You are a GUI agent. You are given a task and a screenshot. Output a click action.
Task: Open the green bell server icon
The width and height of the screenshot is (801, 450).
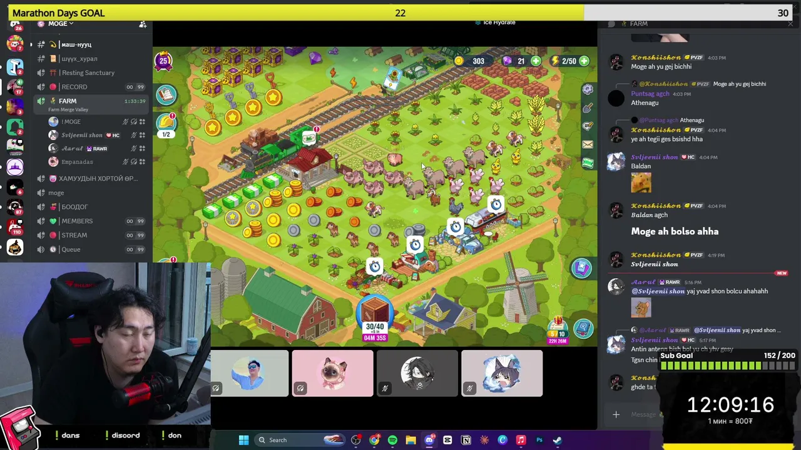pyautogui.click(x=15, y=126)
